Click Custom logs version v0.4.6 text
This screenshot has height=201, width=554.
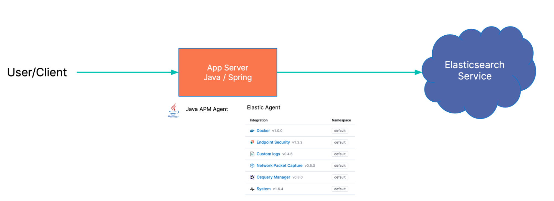287,154
